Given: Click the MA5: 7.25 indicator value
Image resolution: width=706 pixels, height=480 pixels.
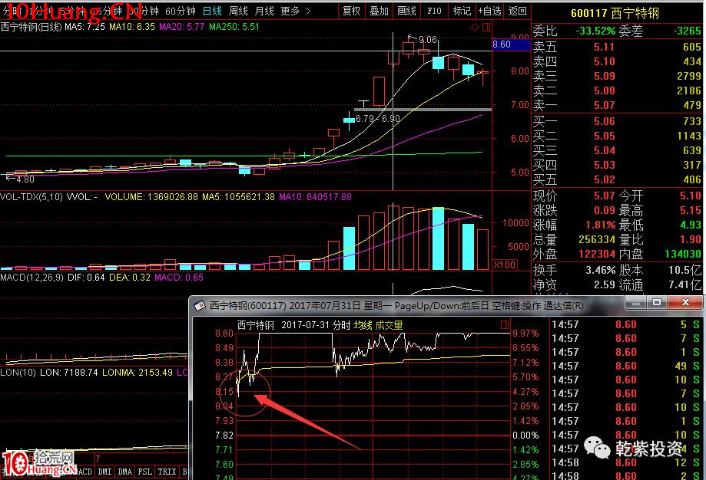Looking at the screenshot, I should pos(85,27).
